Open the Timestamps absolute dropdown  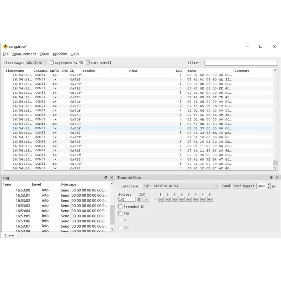tap(37, 63)
